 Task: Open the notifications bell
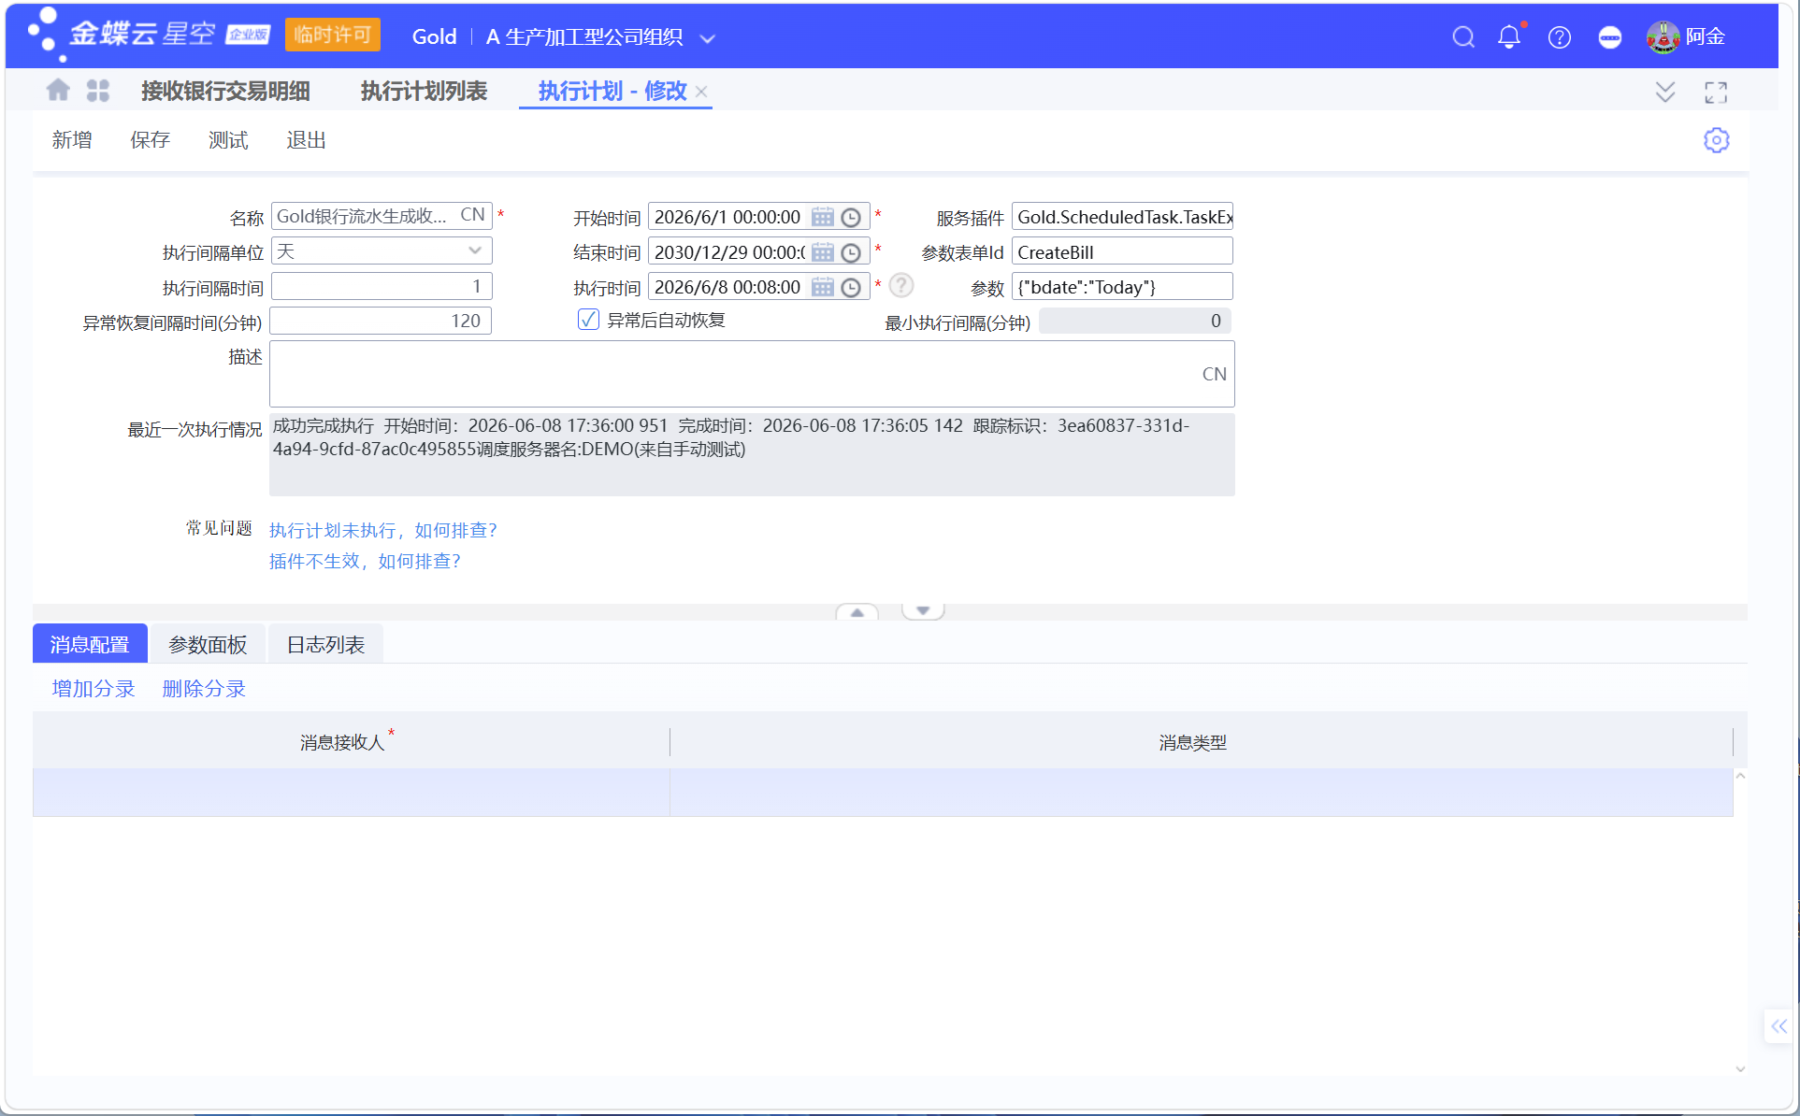[x=1509, y=37]
